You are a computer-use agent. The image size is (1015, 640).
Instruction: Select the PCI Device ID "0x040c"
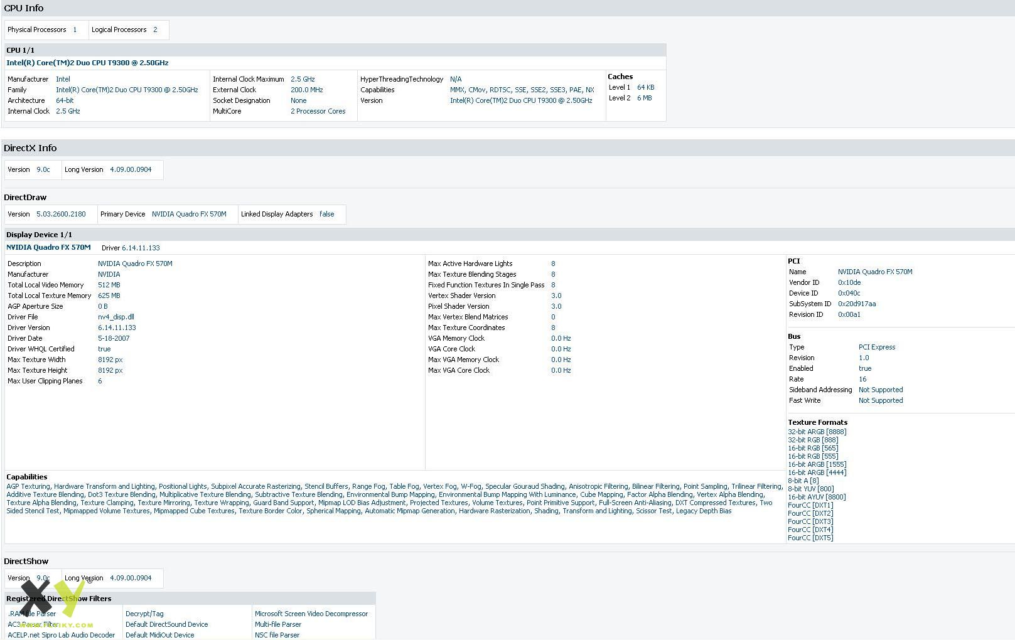point(849,293)
